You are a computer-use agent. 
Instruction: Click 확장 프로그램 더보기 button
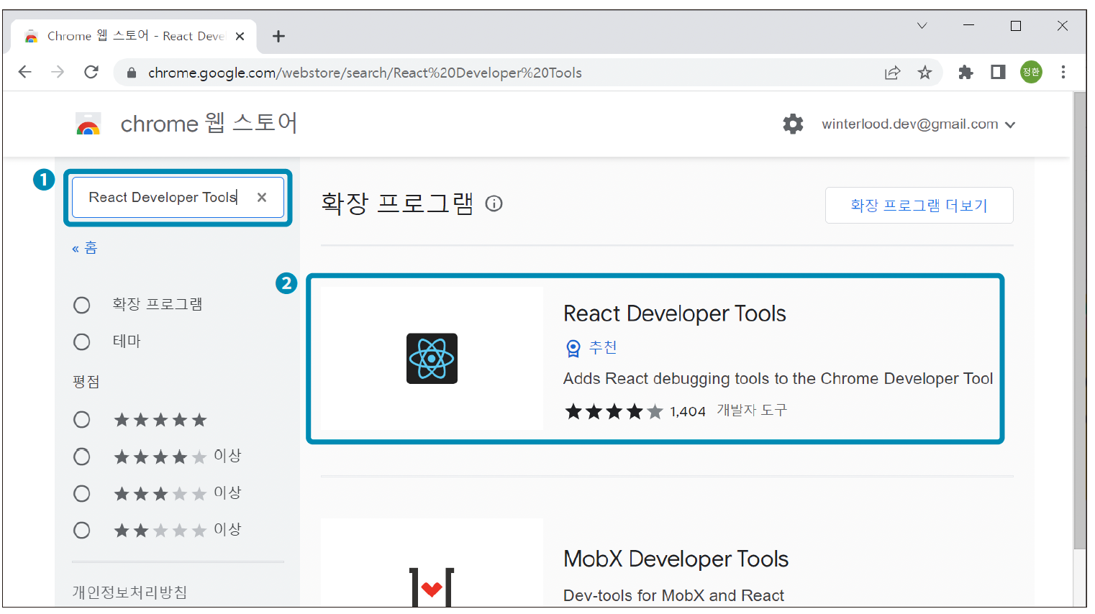pyautogui.click(x=919, y=206)
